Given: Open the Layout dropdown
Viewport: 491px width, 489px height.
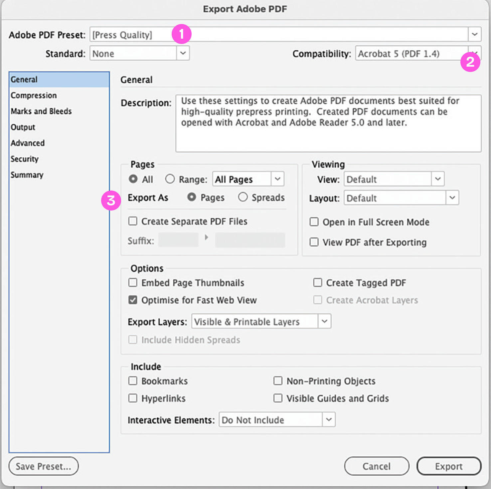Looking at the screenshot, I should 452,198.
